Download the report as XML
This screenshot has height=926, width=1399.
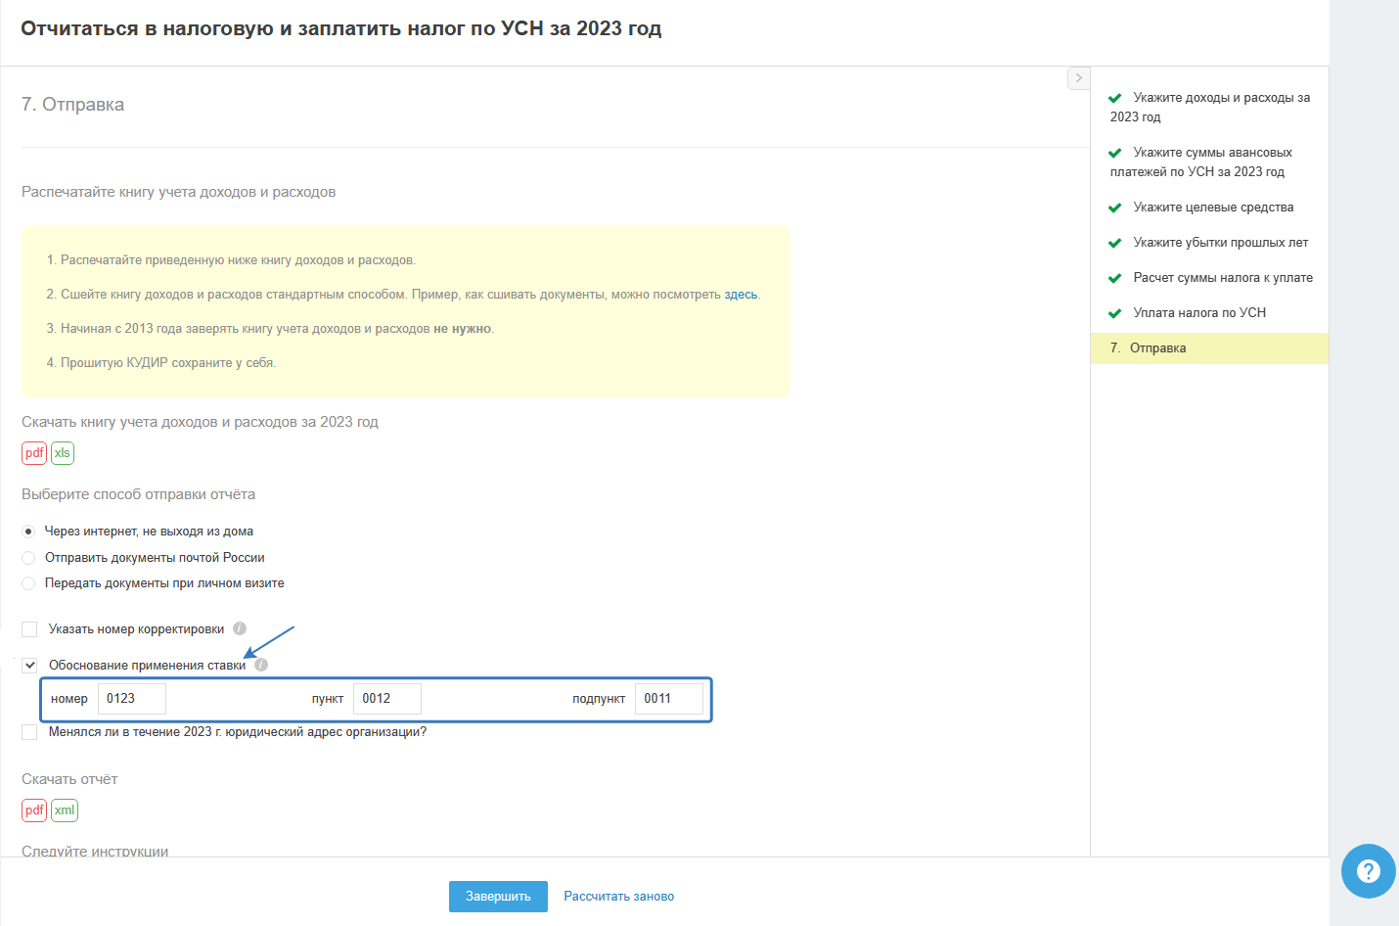coord(65,810)
